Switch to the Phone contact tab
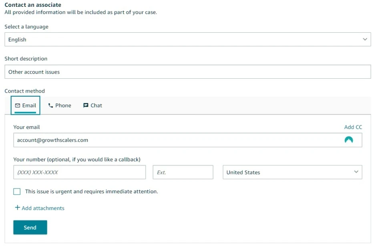 click(60, 105)
